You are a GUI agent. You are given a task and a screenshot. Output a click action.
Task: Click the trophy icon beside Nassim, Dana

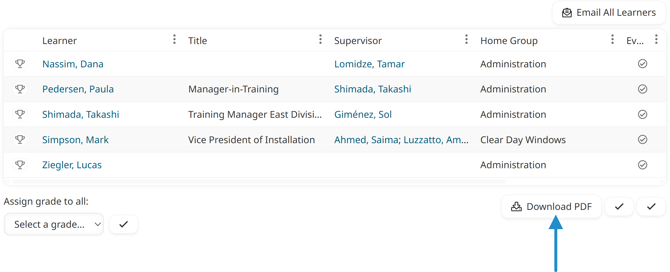20,64
